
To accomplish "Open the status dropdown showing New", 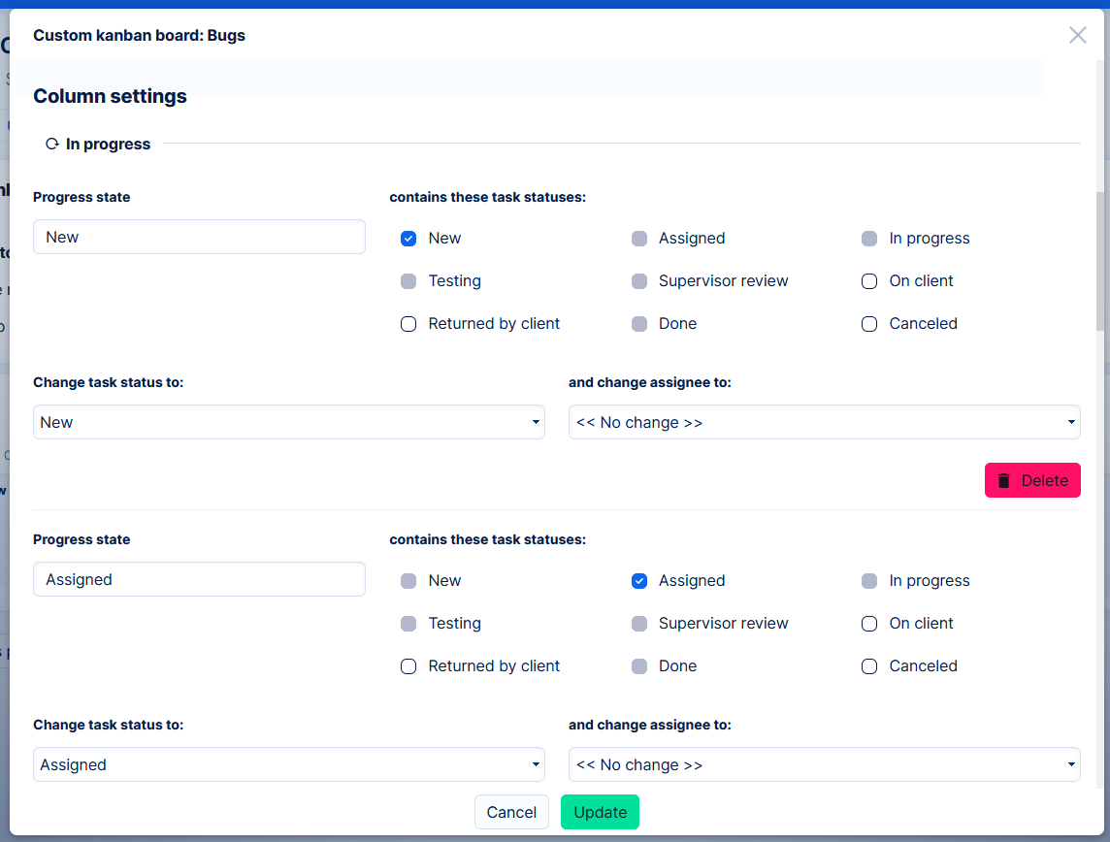I will [288, 422].
